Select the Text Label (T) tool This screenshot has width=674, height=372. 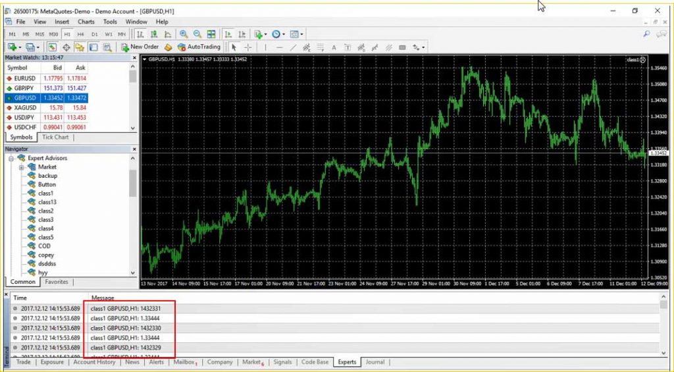point(348,47)
